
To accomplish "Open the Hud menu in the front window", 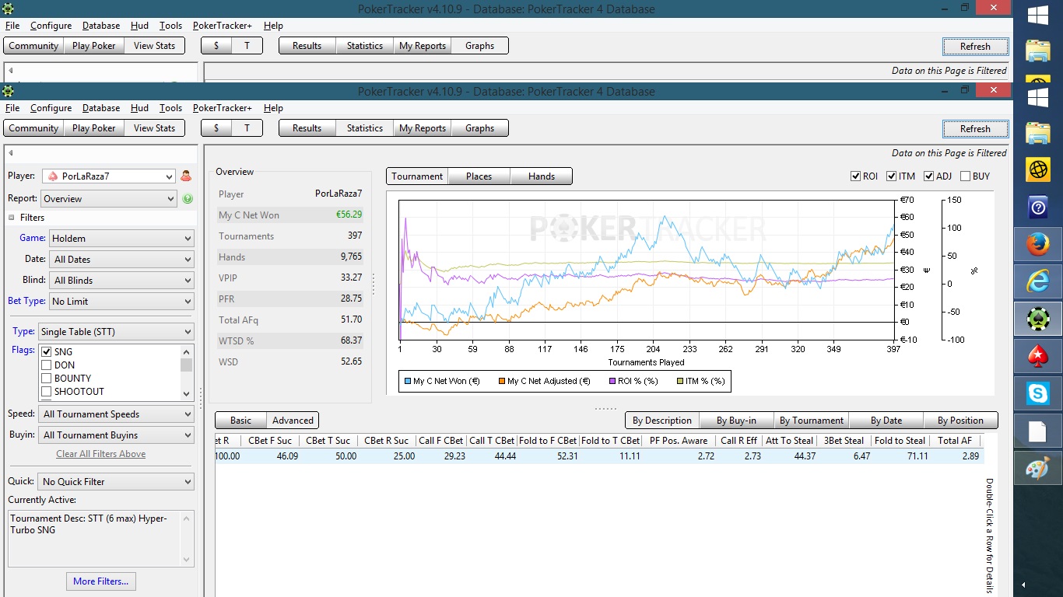I will tap(139, 108).
